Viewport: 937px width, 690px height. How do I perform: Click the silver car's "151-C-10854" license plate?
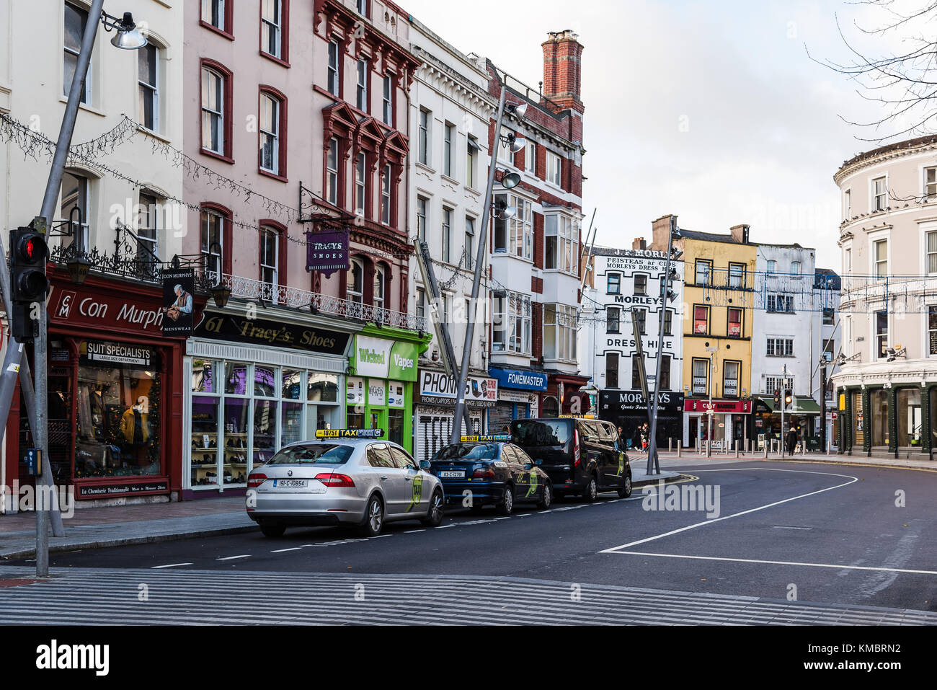[x=290, y=483]
